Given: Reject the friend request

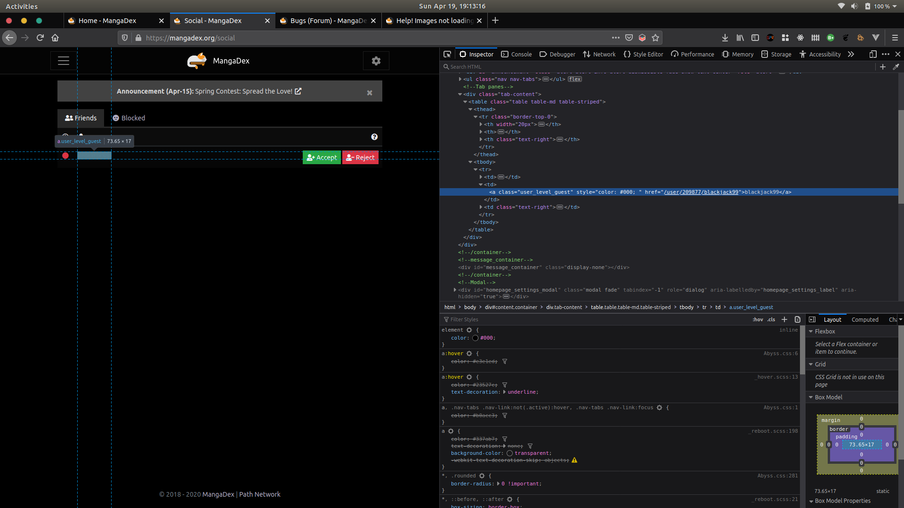Looking at the screenshot, I should (360, 158).
